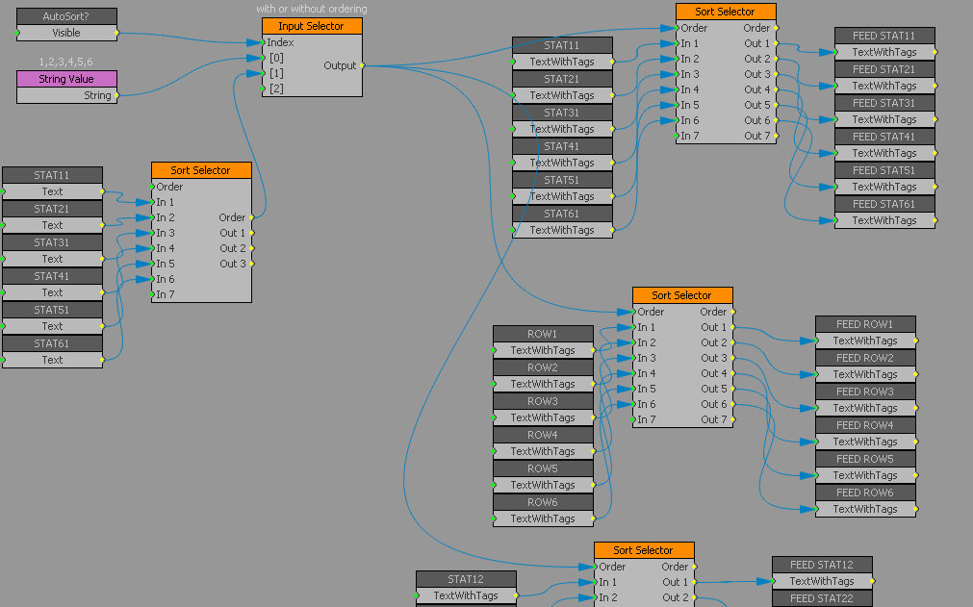The image size is (973, 607).
Task: Select the FEED ROW3 node header
Action: tap(865, 392)
